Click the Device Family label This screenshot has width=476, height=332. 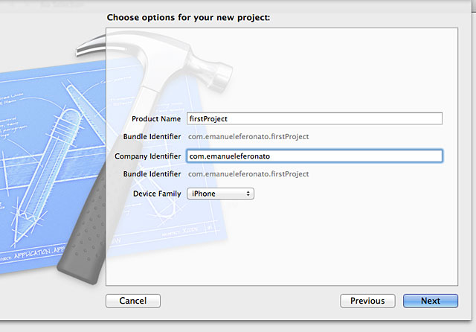(x=157, y=194)
